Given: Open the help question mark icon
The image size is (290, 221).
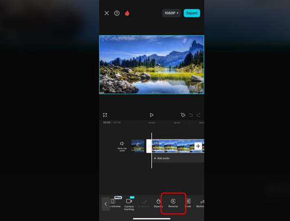Looking at the screenshot, I should pos(116,13).
